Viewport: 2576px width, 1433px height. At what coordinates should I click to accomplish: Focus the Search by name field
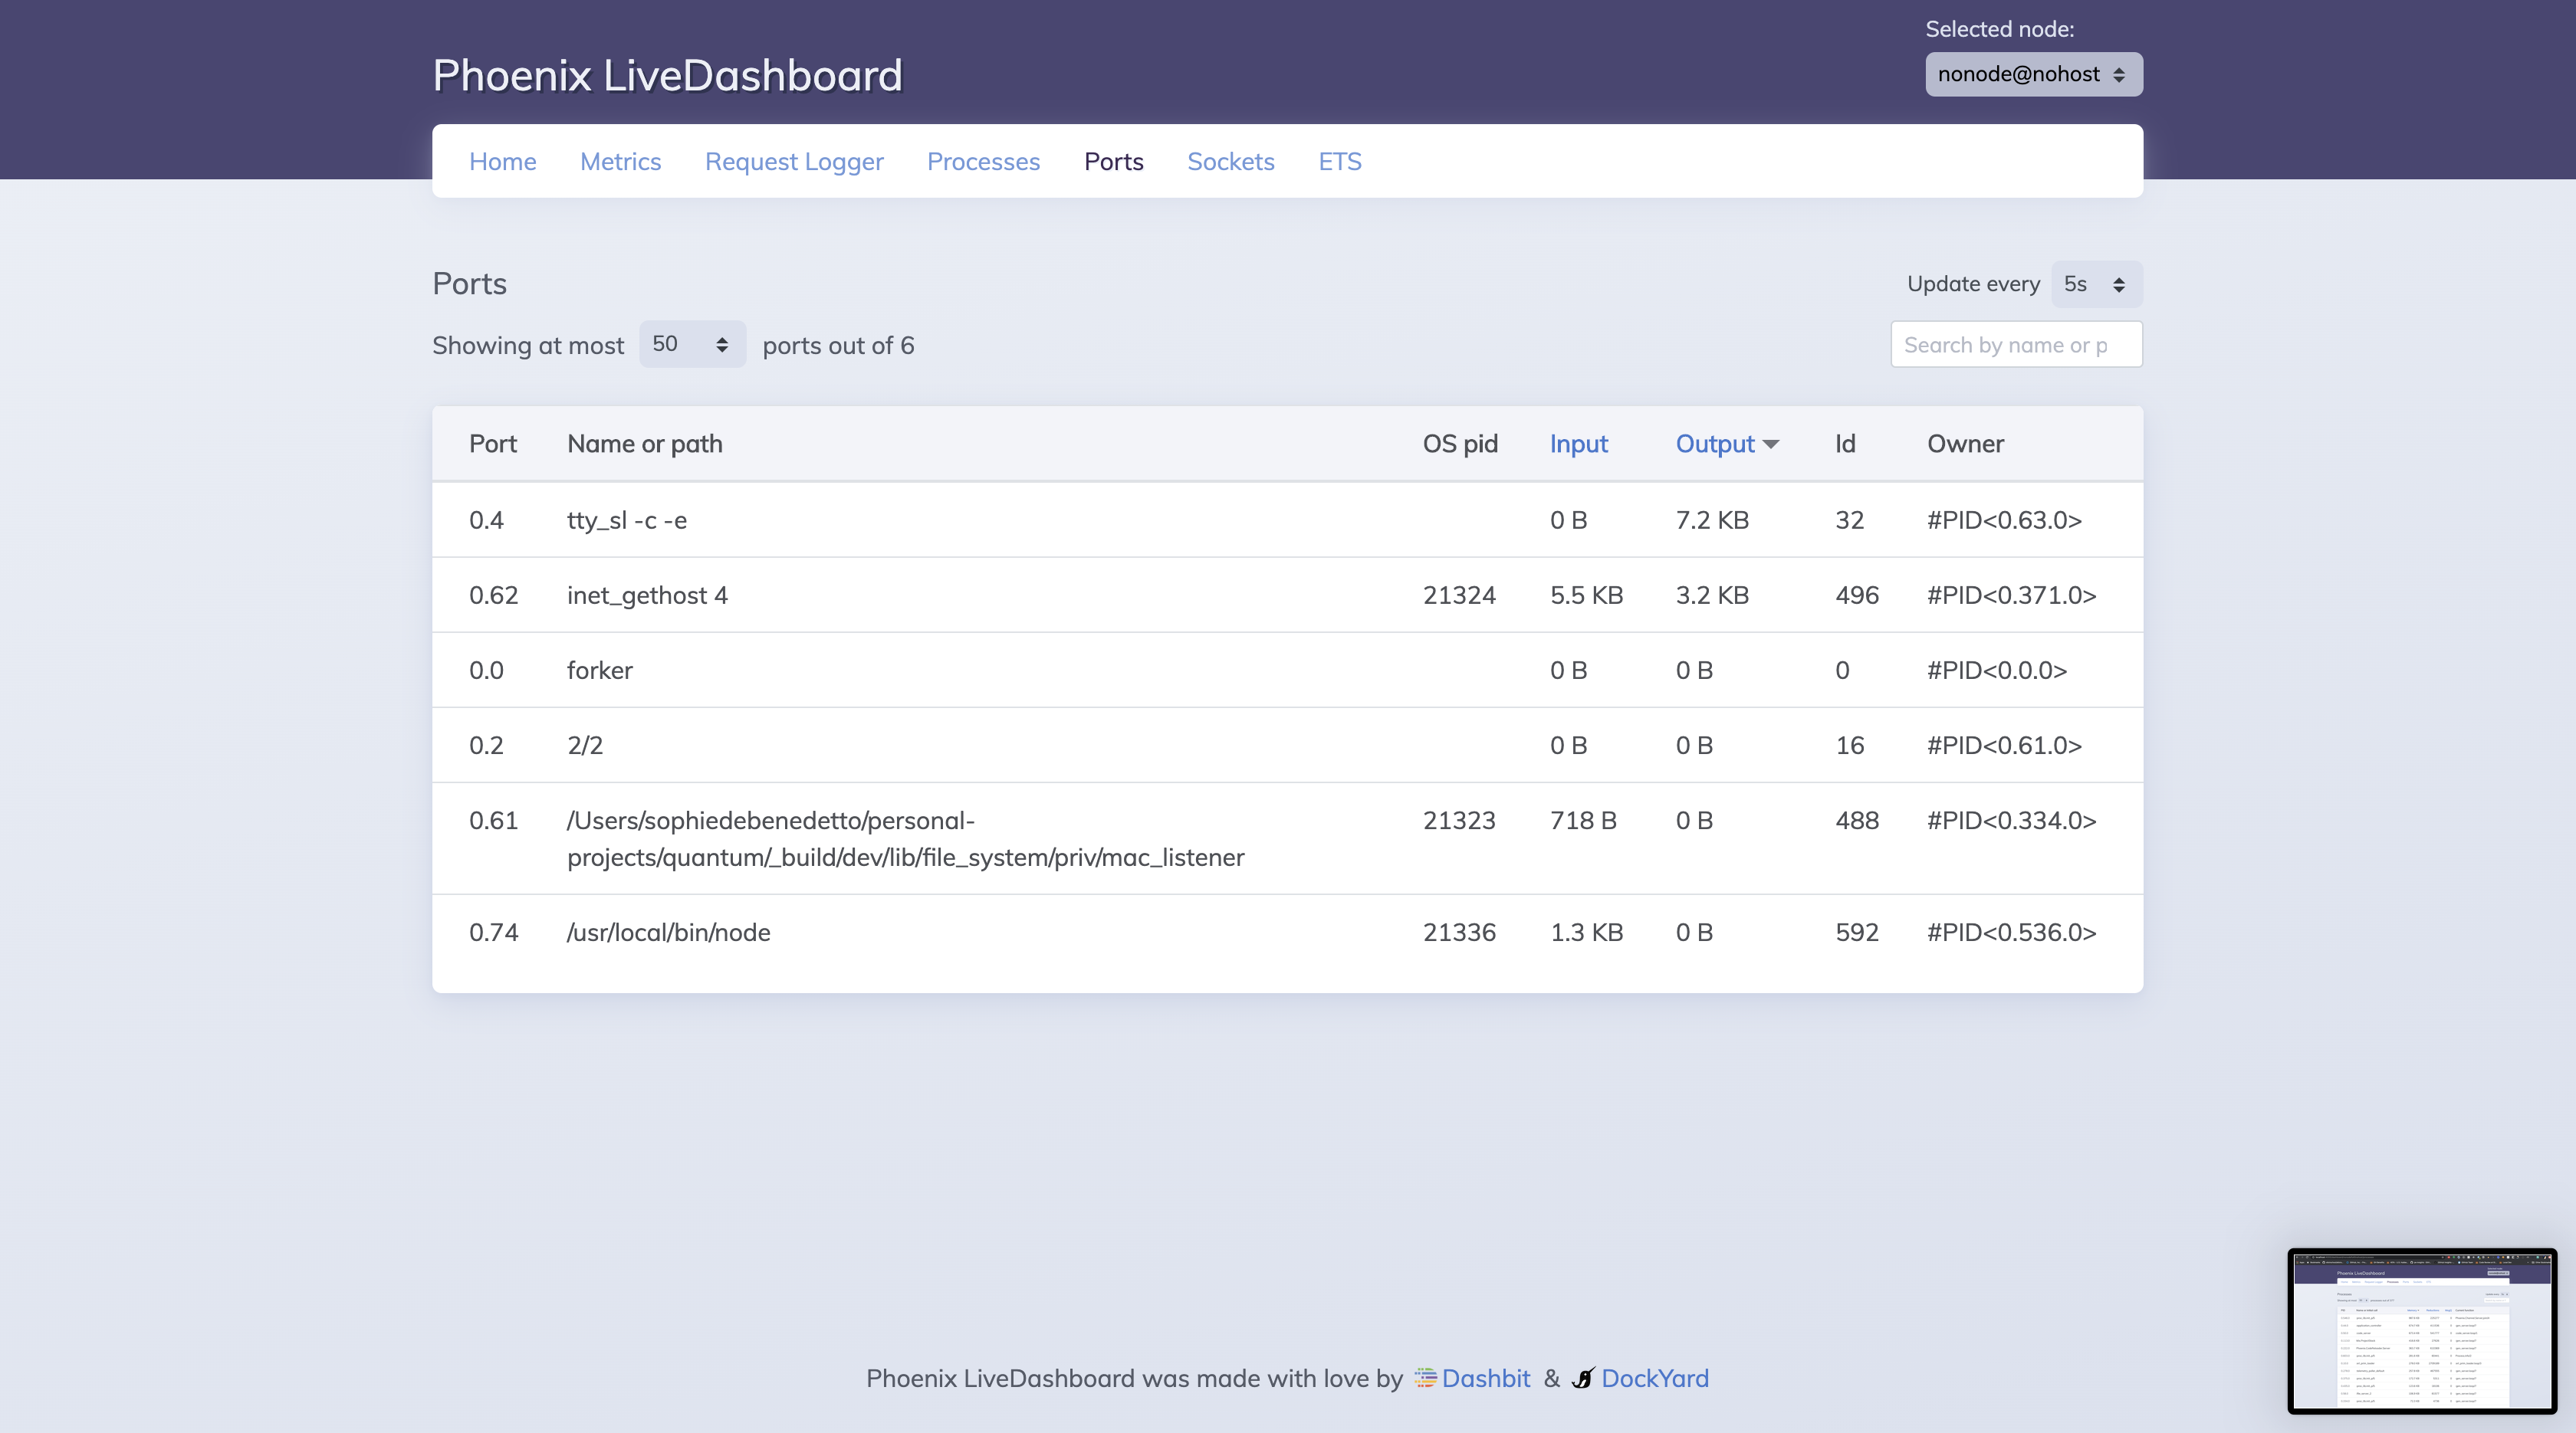pyautogui.click(x=2015, y=345)
